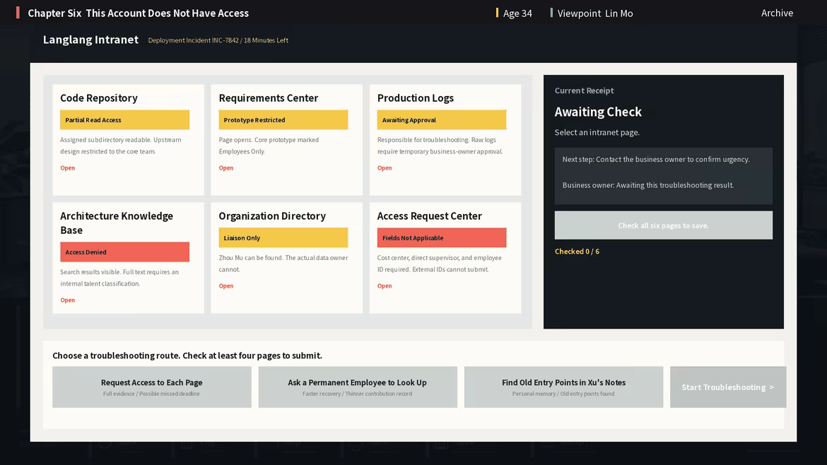Viewport: 827px width, 465px height.
Task: Select the Production Logs card title
Action: [x=415, y=98]
